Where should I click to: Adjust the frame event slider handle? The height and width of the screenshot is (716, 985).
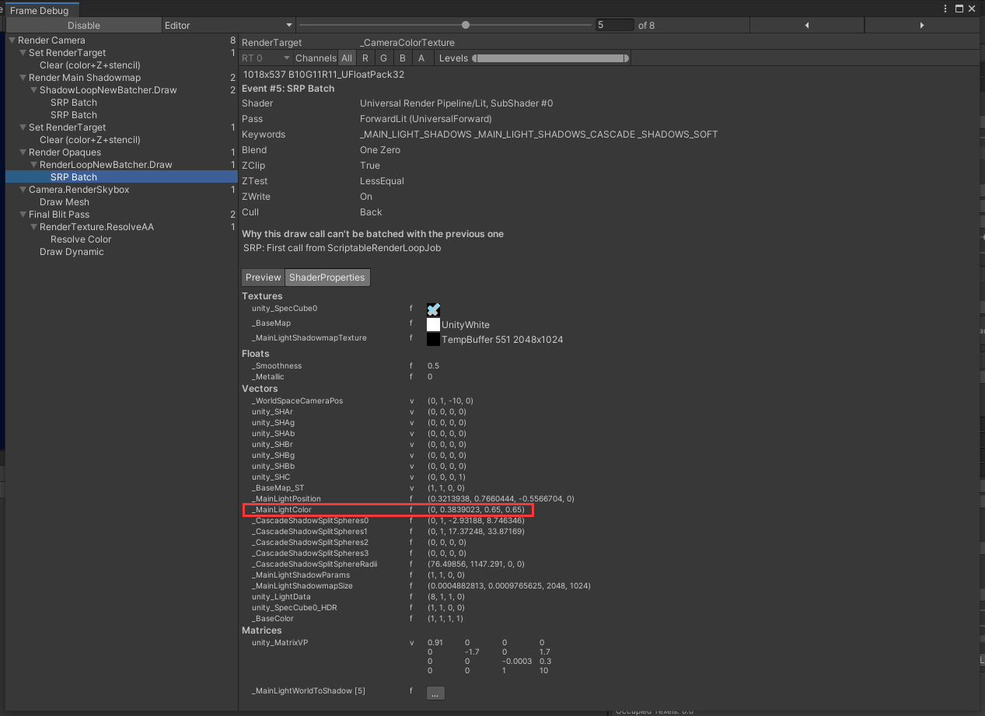tap(466, 25)
